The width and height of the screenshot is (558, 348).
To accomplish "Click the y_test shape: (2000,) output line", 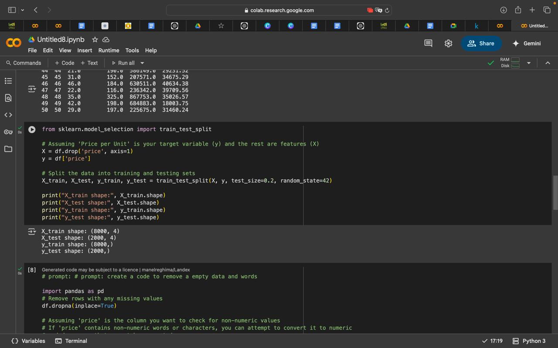I will coord(75,251).
